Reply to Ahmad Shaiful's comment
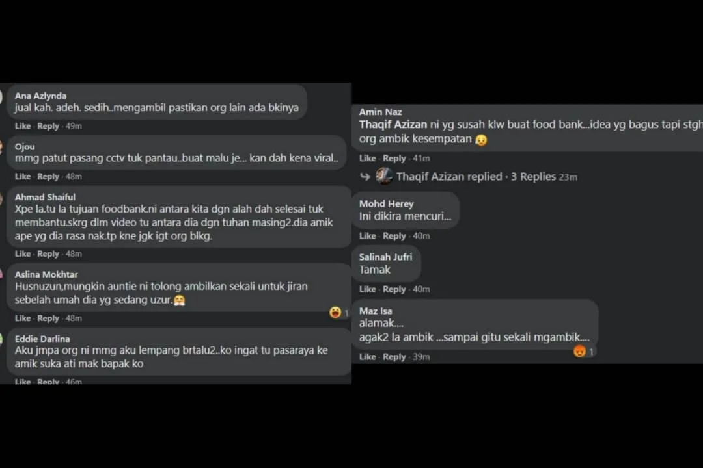 [x=48, y=254]
